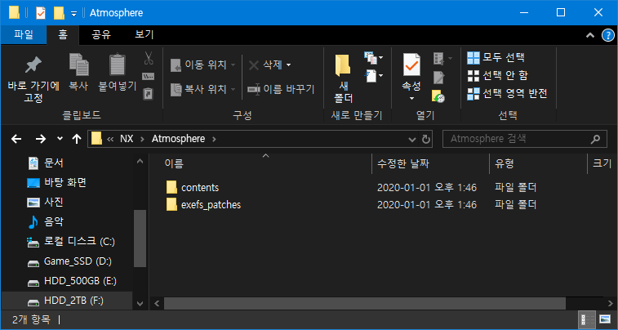618x330 pixels.
Task: Click the Copy path icon in the clipboard group
Action: click(x=149, y=76)
